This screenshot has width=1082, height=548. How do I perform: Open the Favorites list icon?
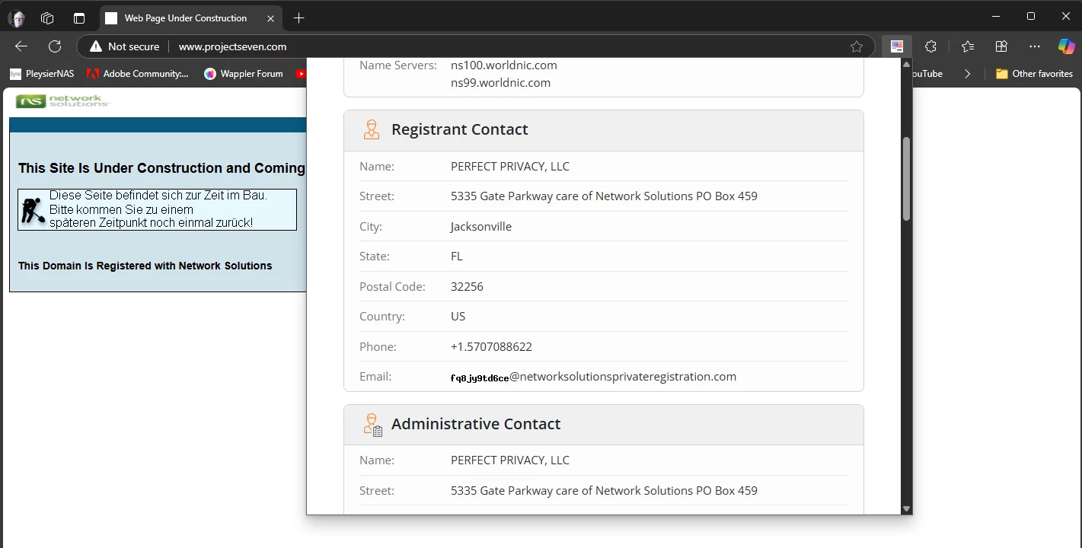click(968, 46)
